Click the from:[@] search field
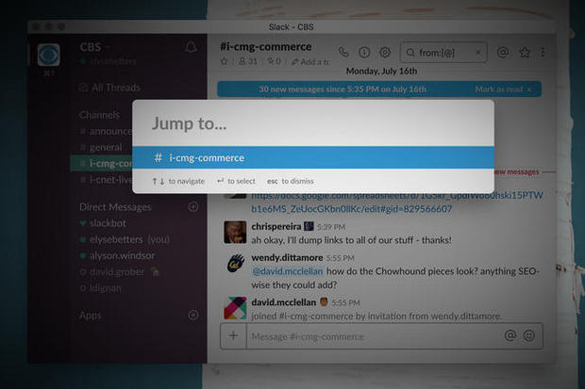 click(x=443, y=53)
